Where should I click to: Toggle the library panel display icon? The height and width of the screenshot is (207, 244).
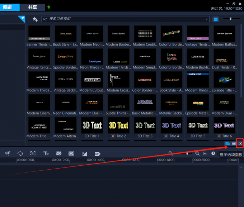(x=227, y=144)
